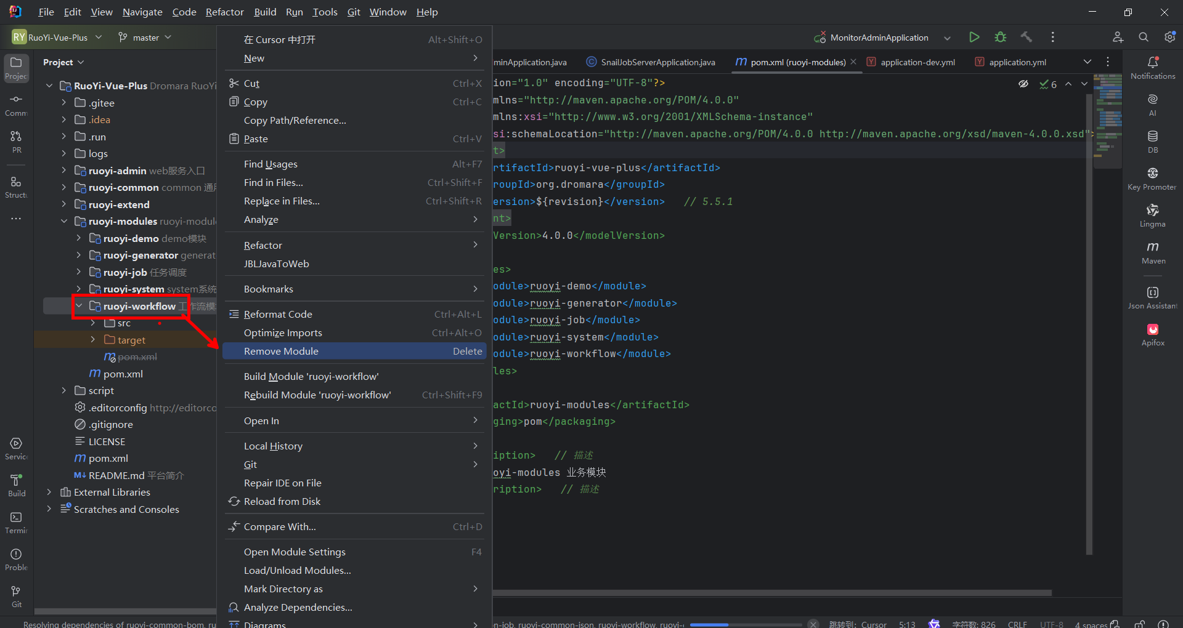Click the dependency resolving progress bar

coord(747,624)
